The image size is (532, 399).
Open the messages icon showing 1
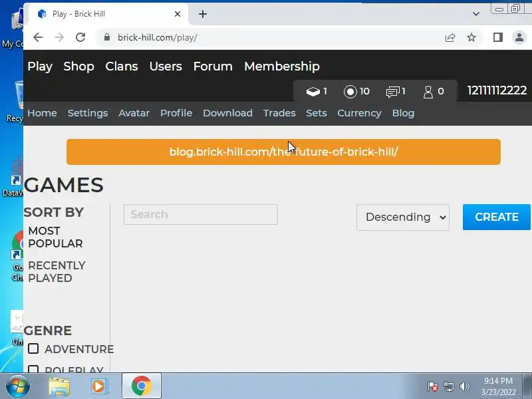(392, 92)
